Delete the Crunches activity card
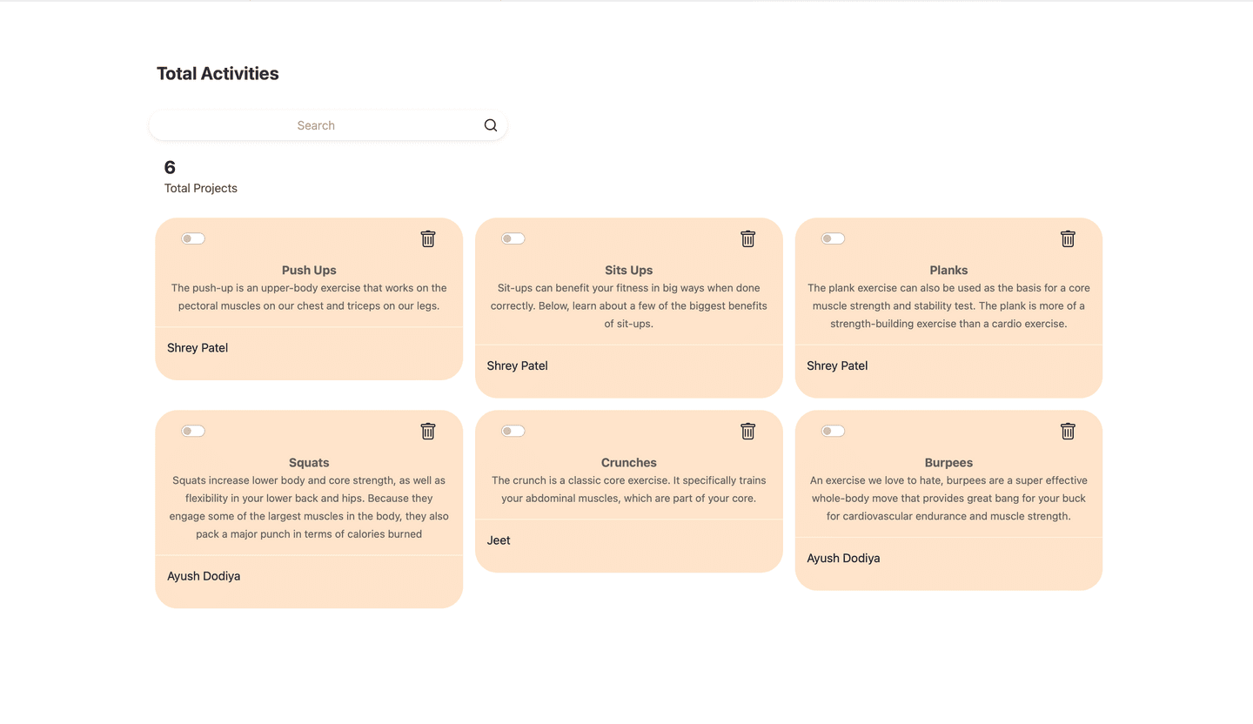Image resolution: width=1253 pixels, height=724 pixels. point(748,431)
